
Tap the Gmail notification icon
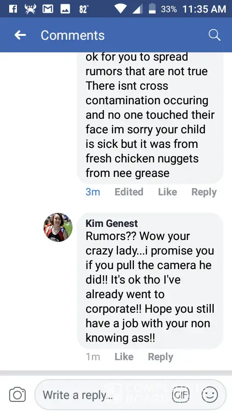[x=48, y=9]
